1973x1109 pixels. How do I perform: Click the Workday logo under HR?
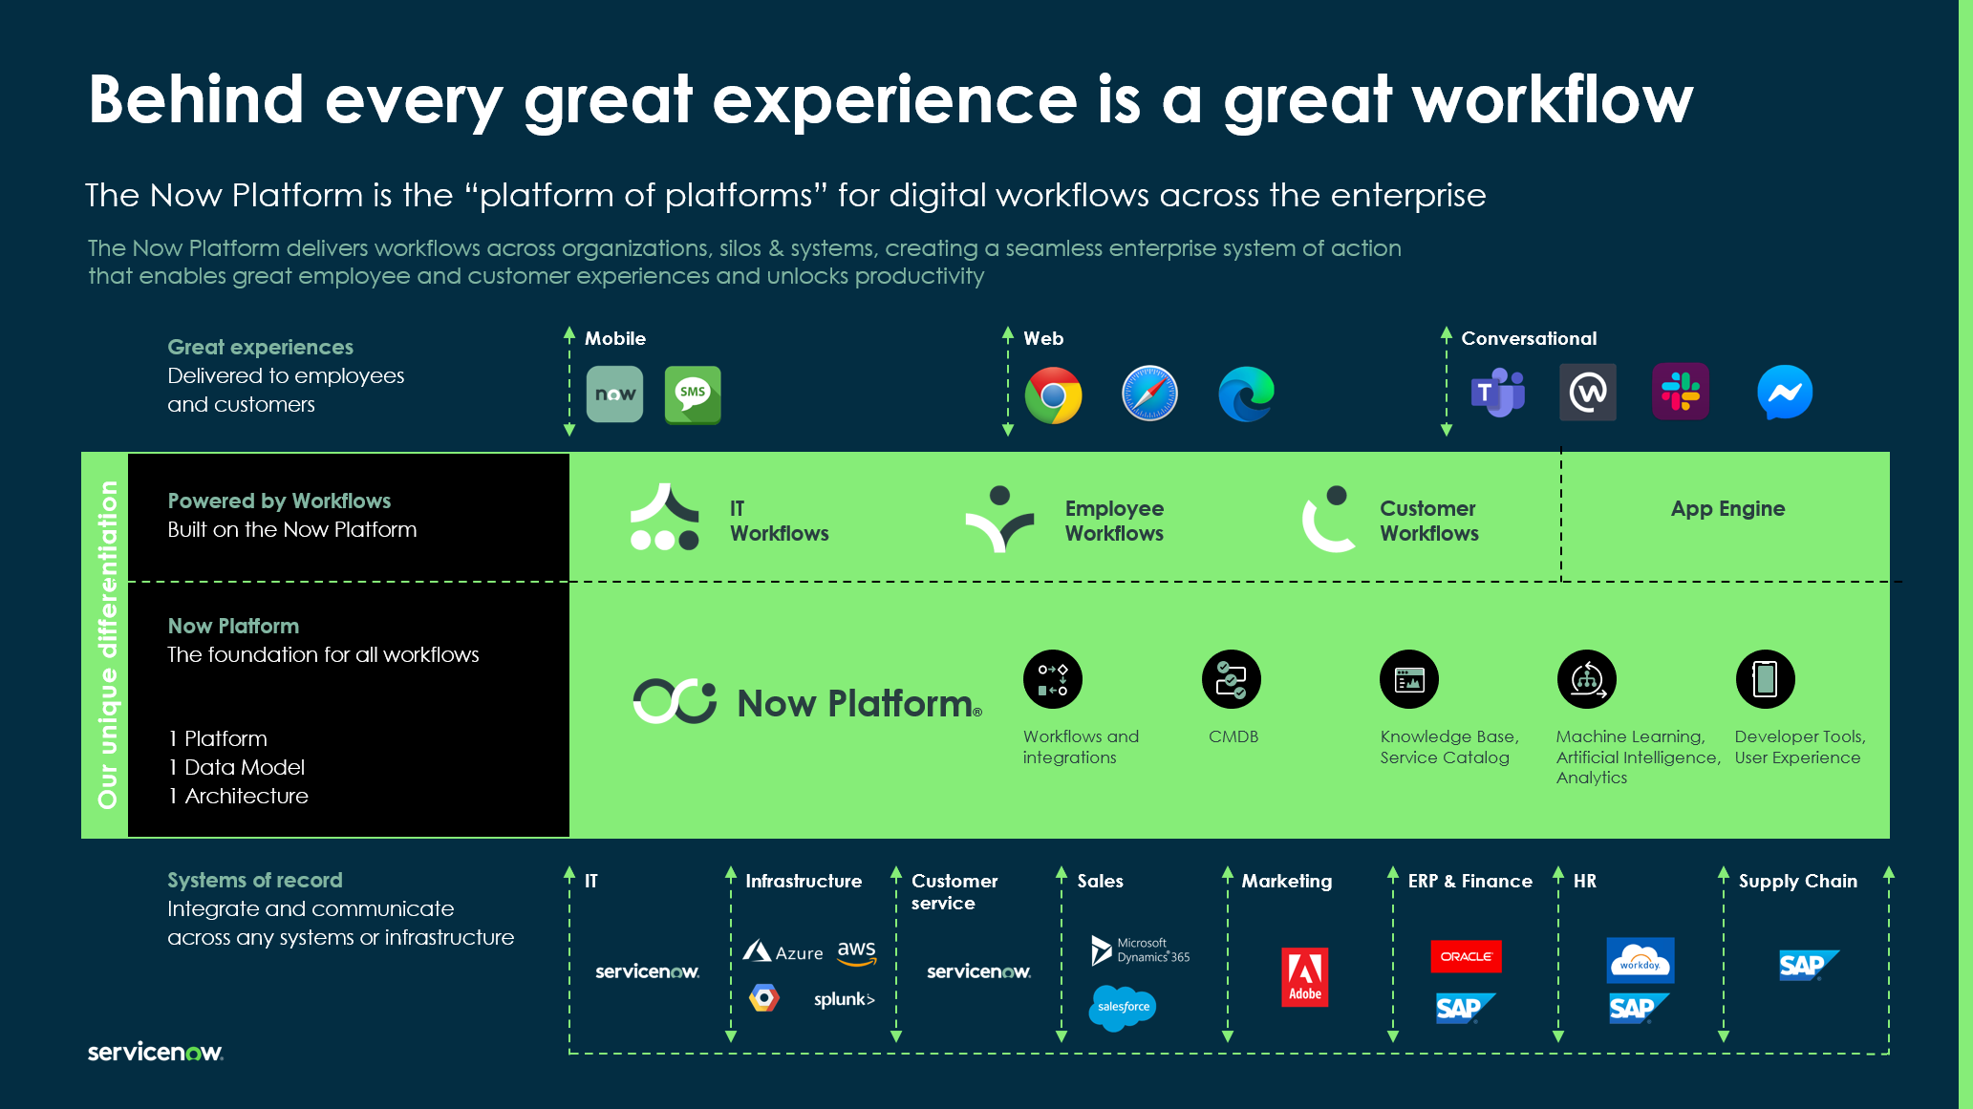(x=1640, y=960)
